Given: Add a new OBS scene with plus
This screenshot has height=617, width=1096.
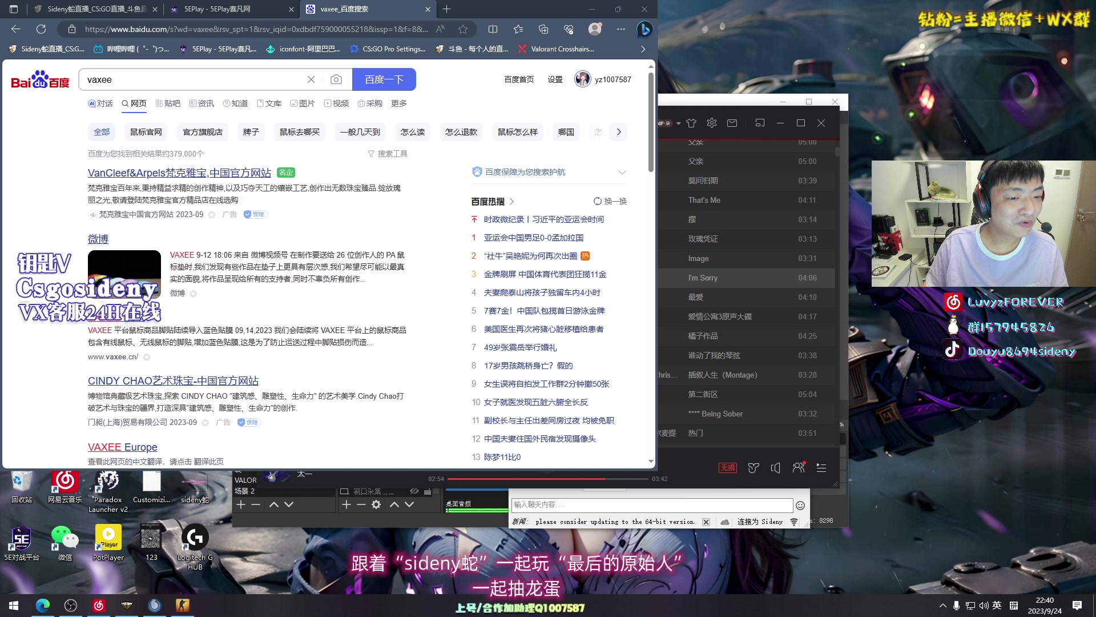Looking at the screenshot, I should pyautogui.click(x=241, y=504).
